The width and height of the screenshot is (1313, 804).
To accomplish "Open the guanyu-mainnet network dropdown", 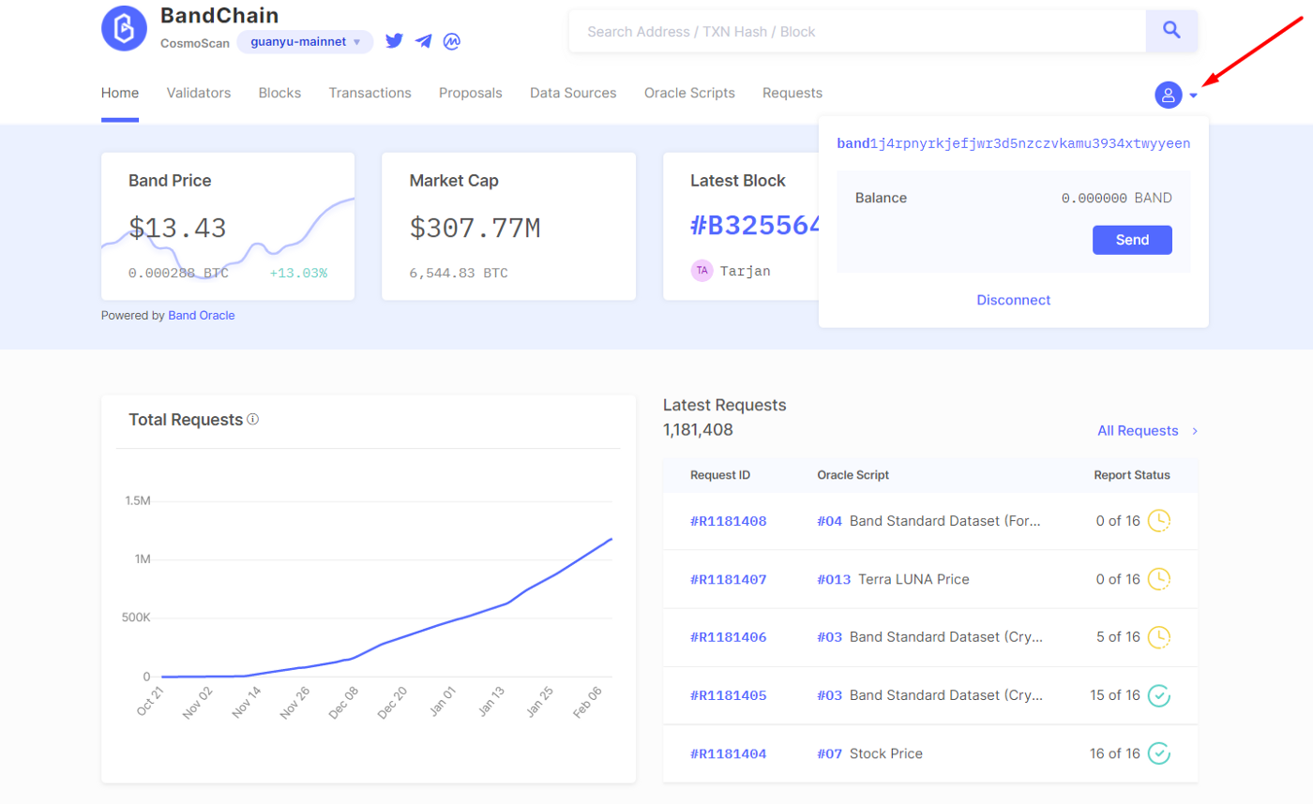I will pyautogui.click(x=305, y=42).
